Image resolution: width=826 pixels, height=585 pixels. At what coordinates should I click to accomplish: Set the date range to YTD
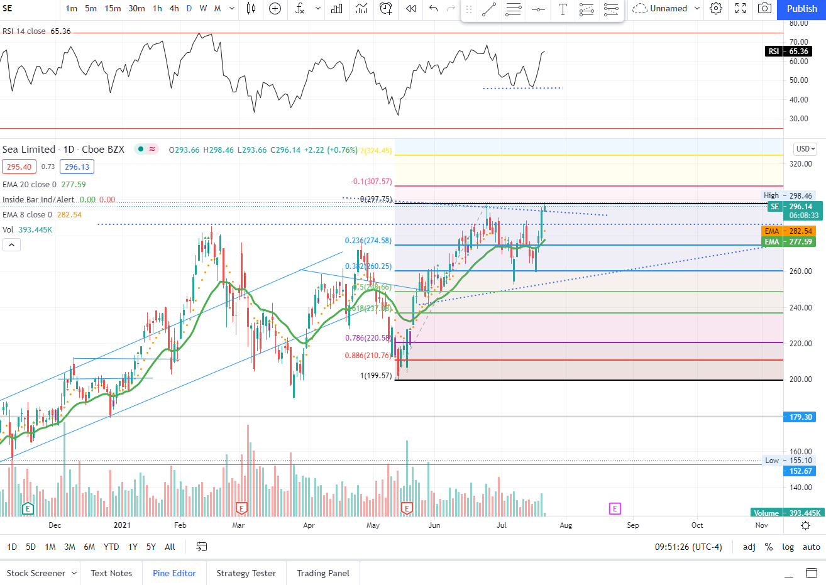pos(111,547)
